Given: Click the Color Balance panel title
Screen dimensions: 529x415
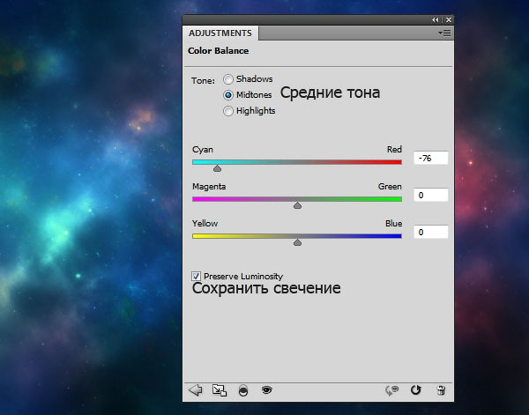Looking at the screenshot, I should (x=219, y=51).
